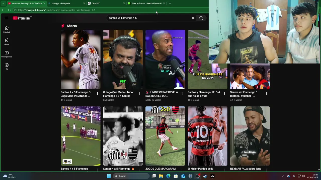Open Suscripciones in the left sidebar
Screen dimensions: 321x180
(7, 54)
